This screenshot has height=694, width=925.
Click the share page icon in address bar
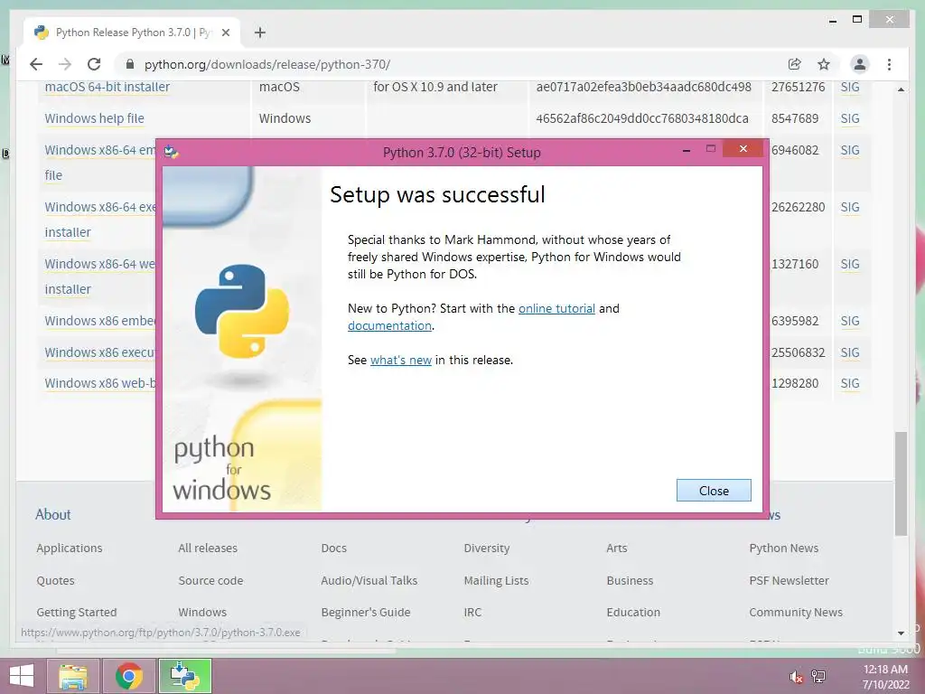[x=794, y=64]
